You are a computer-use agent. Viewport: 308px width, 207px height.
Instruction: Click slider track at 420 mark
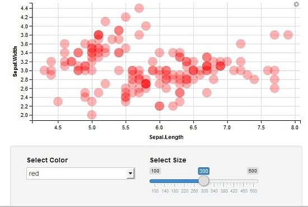(x=234, y=181)
